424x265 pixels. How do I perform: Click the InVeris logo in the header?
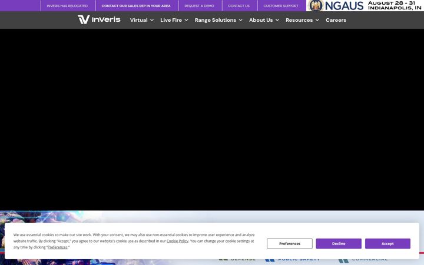click(99, 19)
